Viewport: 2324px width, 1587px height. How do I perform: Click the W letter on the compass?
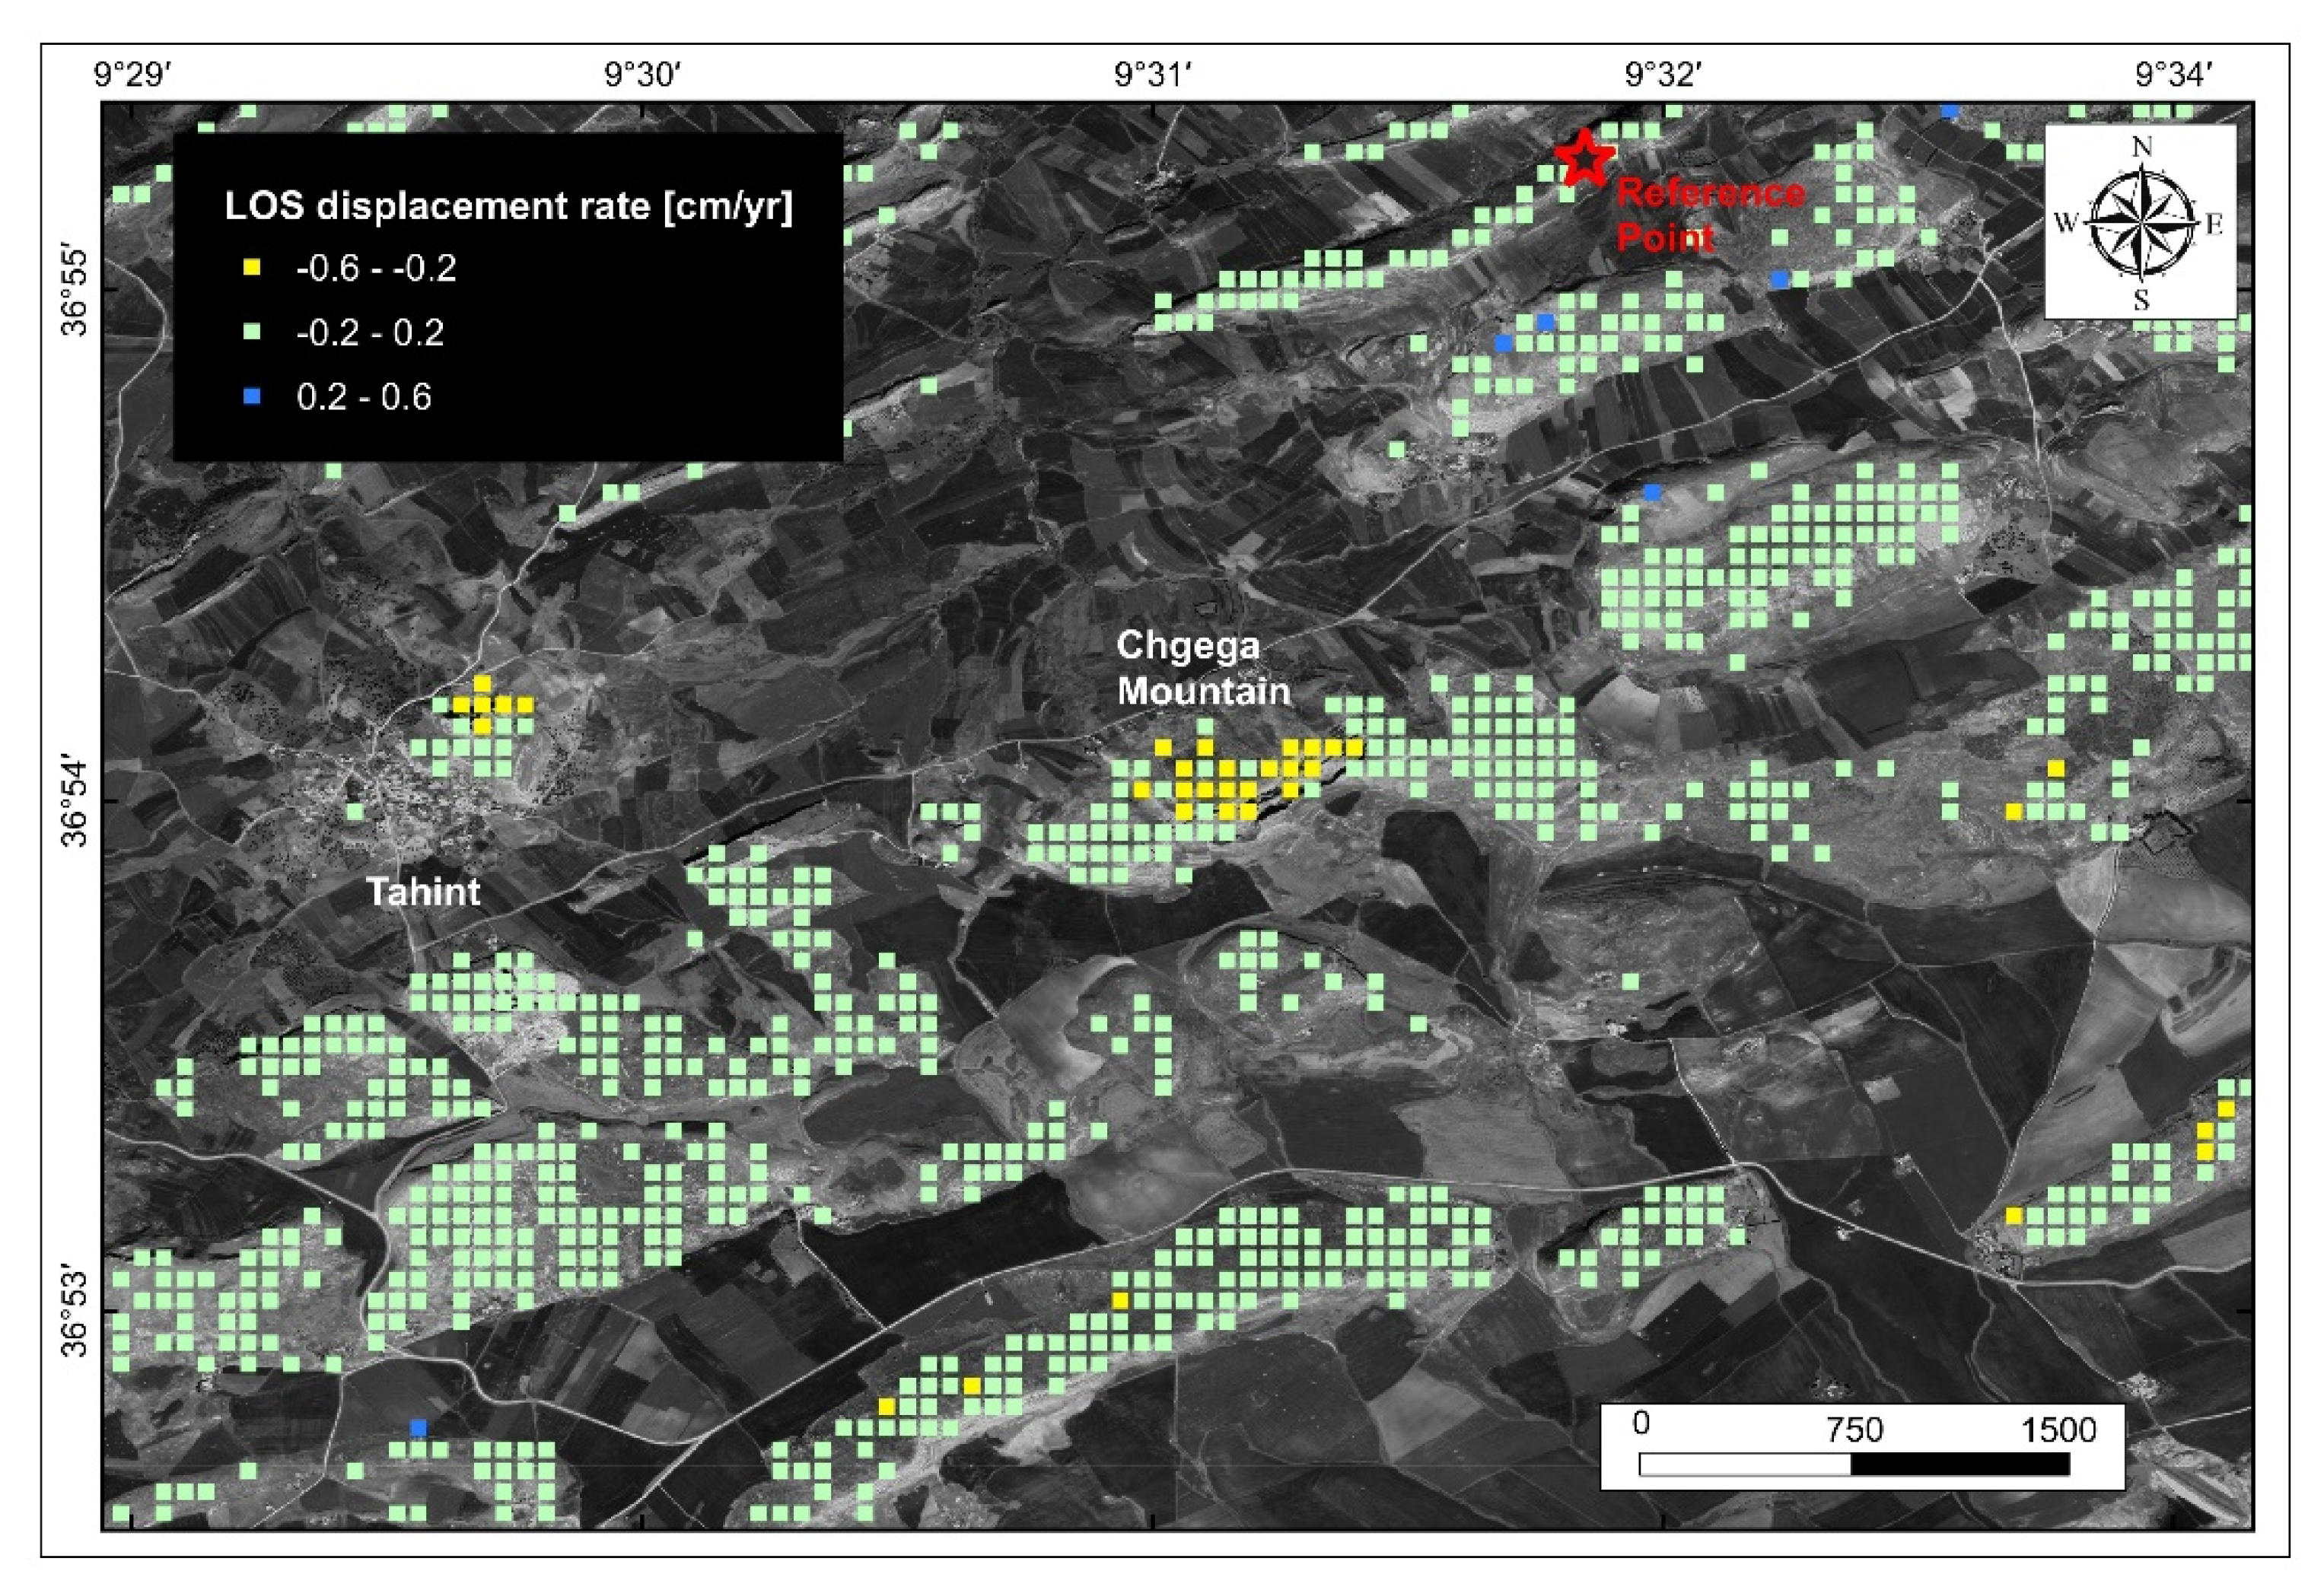pos(2066,223)
